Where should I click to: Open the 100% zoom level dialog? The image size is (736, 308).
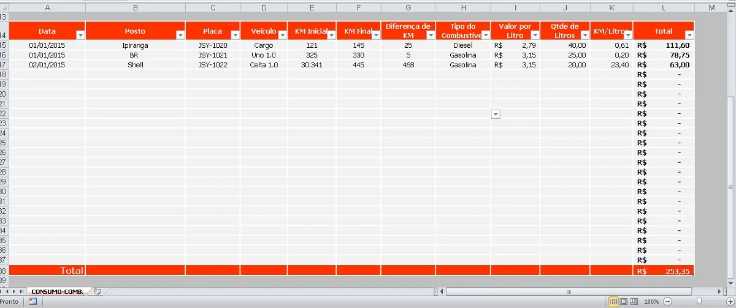click(x=651, y=302)
